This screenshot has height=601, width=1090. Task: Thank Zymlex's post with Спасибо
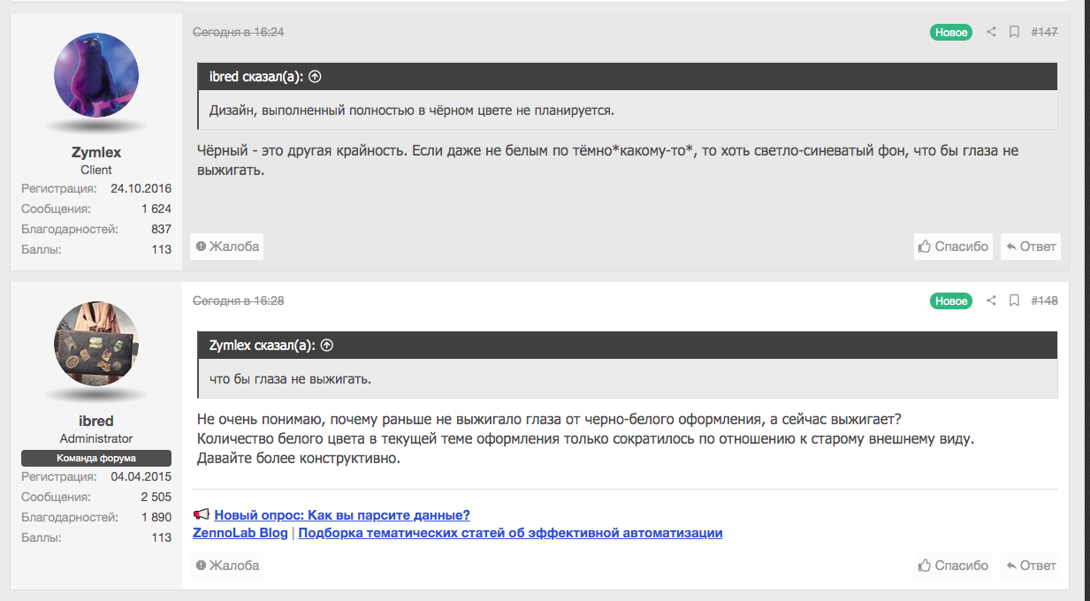[x=953, y=247]
